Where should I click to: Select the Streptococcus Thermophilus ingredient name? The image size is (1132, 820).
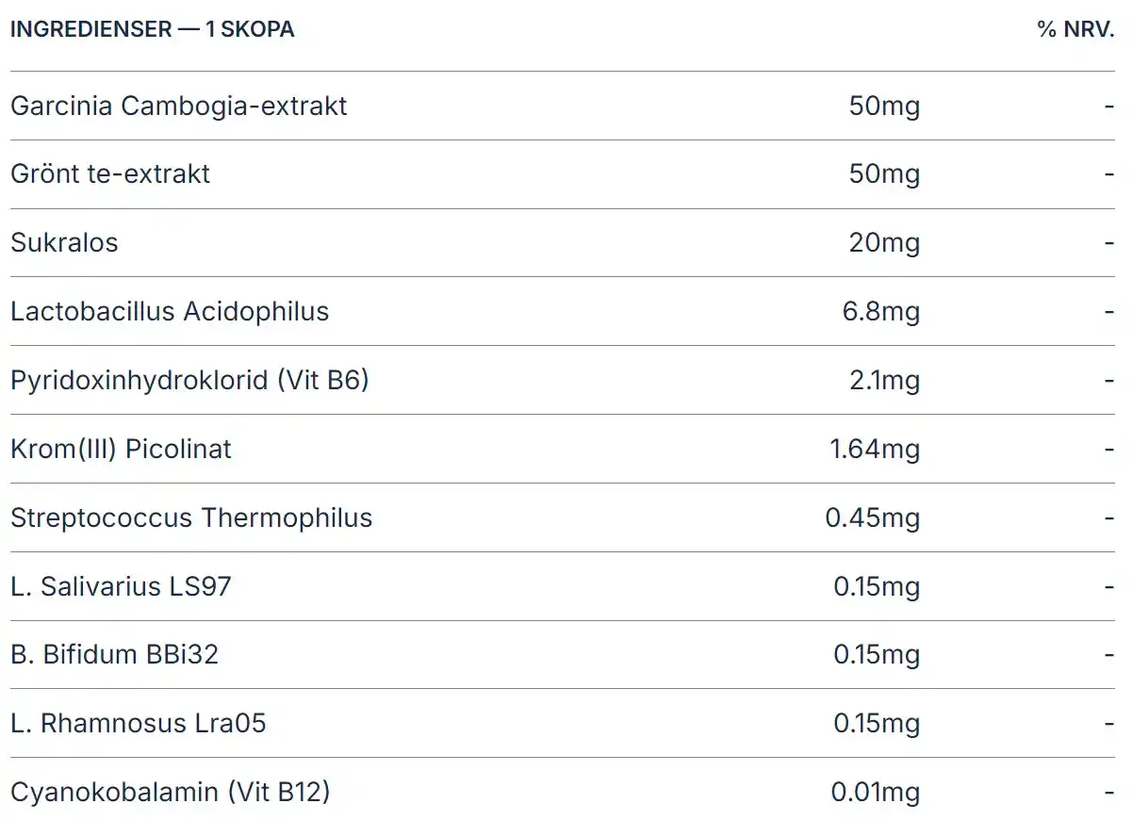(x=191, y=518)
